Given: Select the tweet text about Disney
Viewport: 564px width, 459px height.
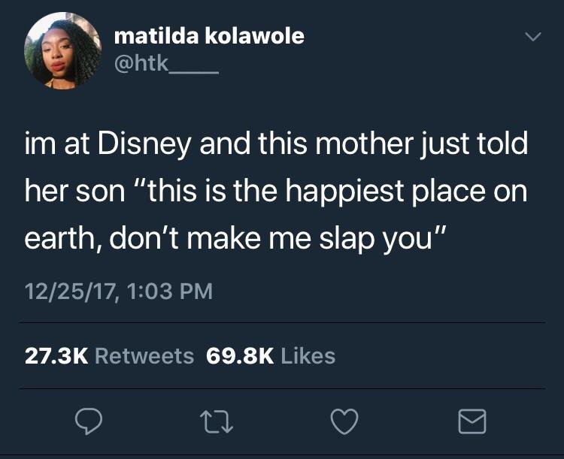Looking at the screenshot, I should 276,191.
